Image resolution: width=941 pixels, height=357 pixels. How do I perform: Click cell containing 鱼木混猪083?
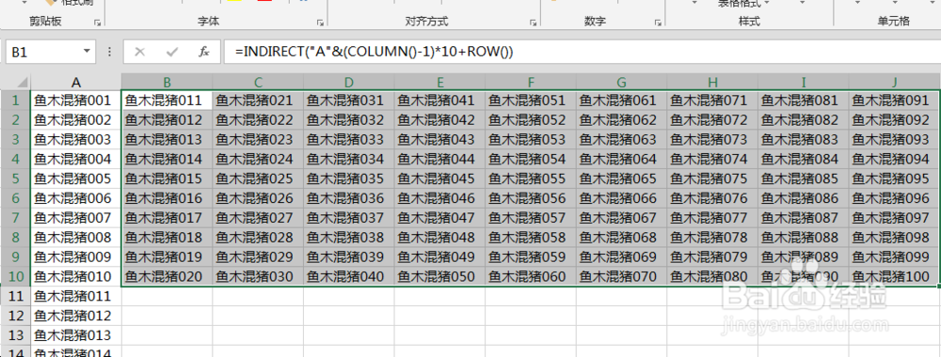(804, 140)
